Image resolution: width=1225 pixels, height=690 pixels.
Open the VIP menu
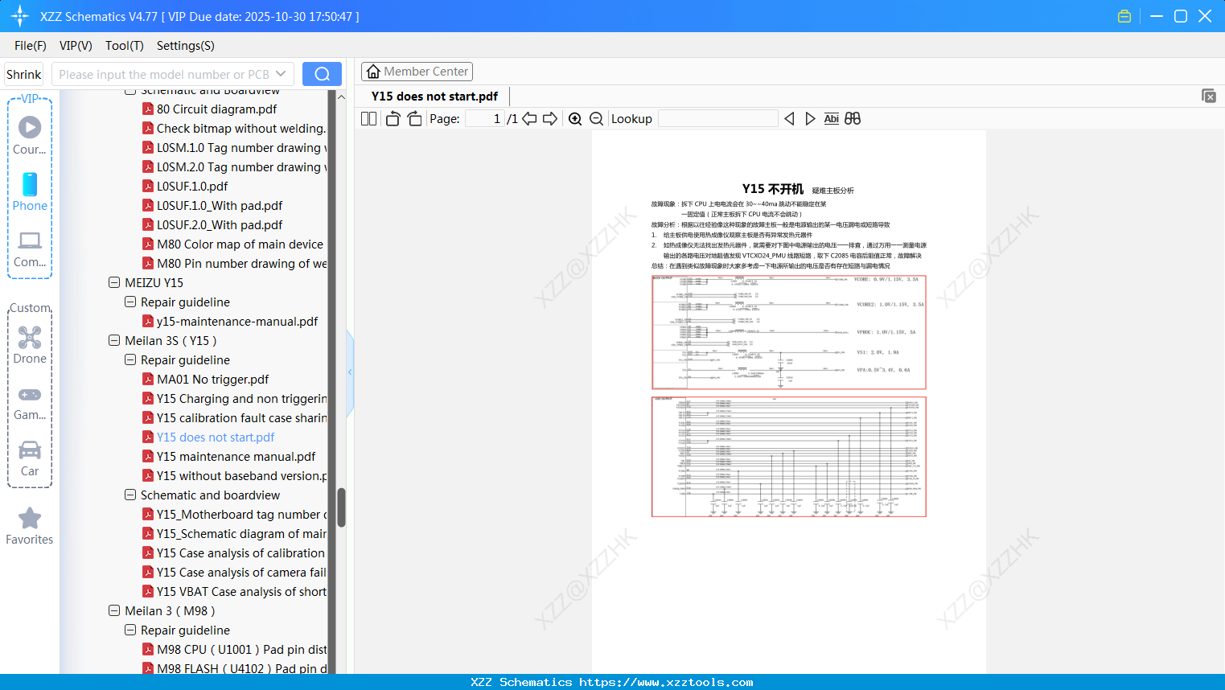tap(76, 46)
